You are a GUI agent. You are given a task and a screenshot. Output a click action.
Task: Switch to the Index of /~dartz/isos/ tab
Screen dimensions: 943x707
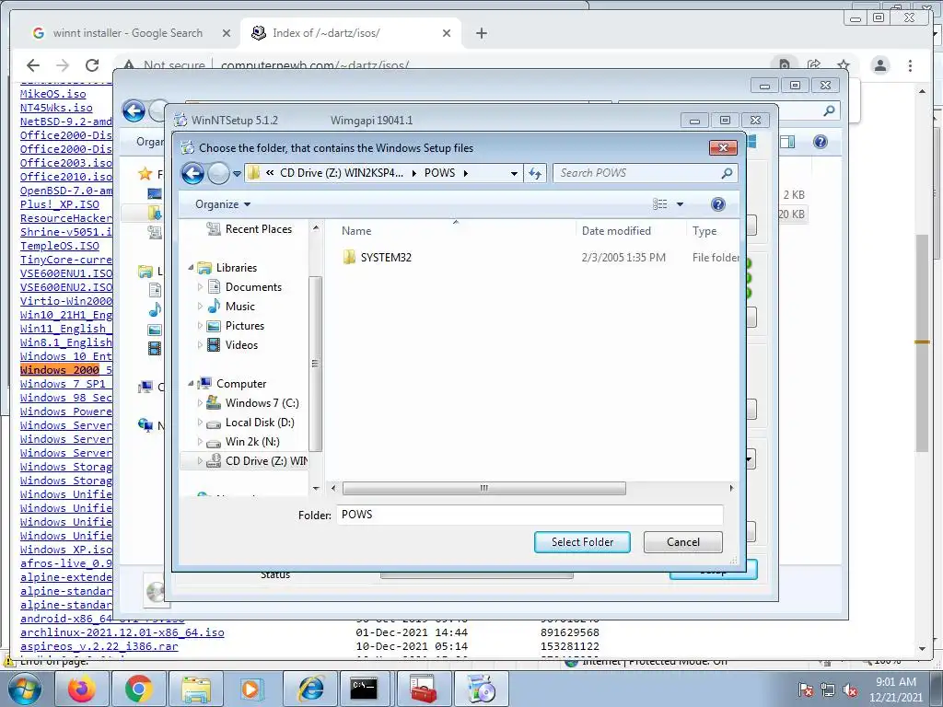tap(325, 33)
